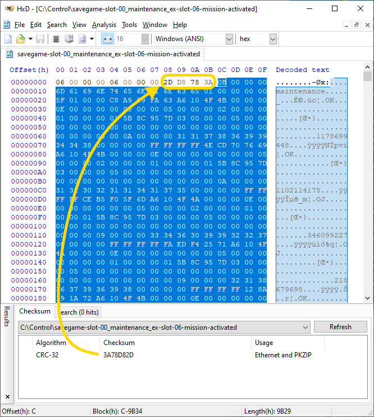Screen dimensions: 374x417
Task: Minimize the HxD main window
Action: (x=309, y=8)
